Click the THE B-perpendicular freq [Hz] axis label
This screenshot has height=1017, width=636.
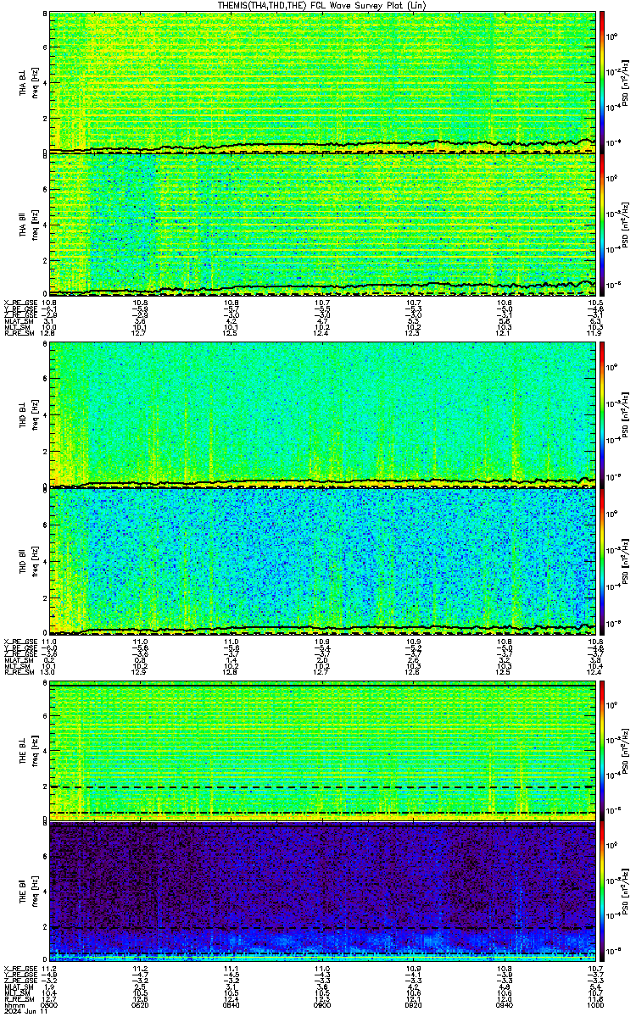click(x=34, y=750)
